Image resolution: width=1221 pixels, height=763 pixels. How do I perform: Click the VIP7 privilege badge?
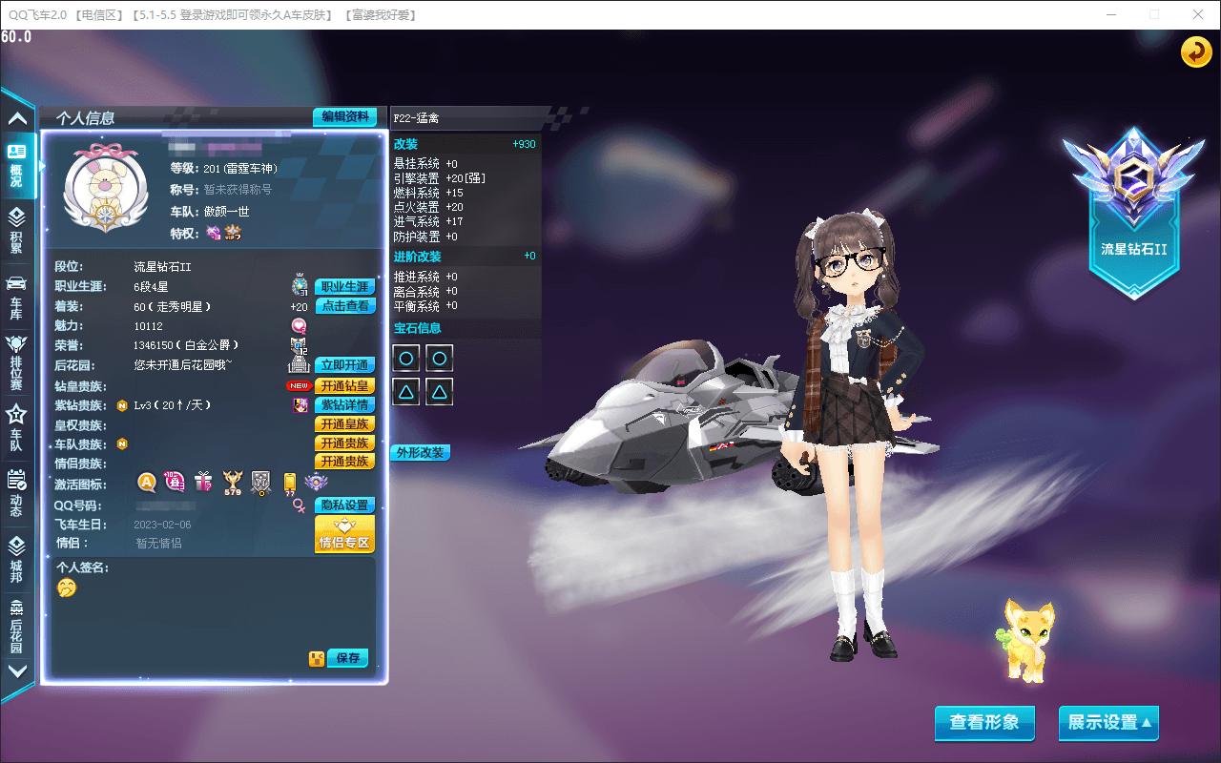pos(233,233)
